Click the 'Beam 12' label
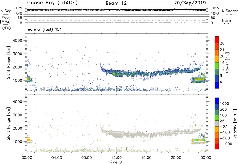Image resolution: width=238 pixels, height=164 pixels. pyautogui.click(x=116, y=3)
